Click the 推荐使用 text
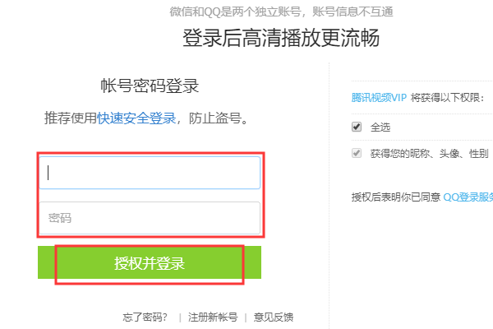Viewport: 493px width, 329px height. point(71,118)
